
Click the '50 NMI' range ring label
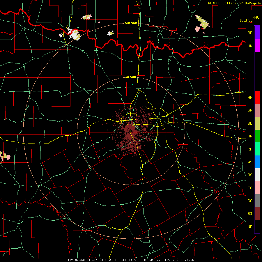tap(131, 77)
